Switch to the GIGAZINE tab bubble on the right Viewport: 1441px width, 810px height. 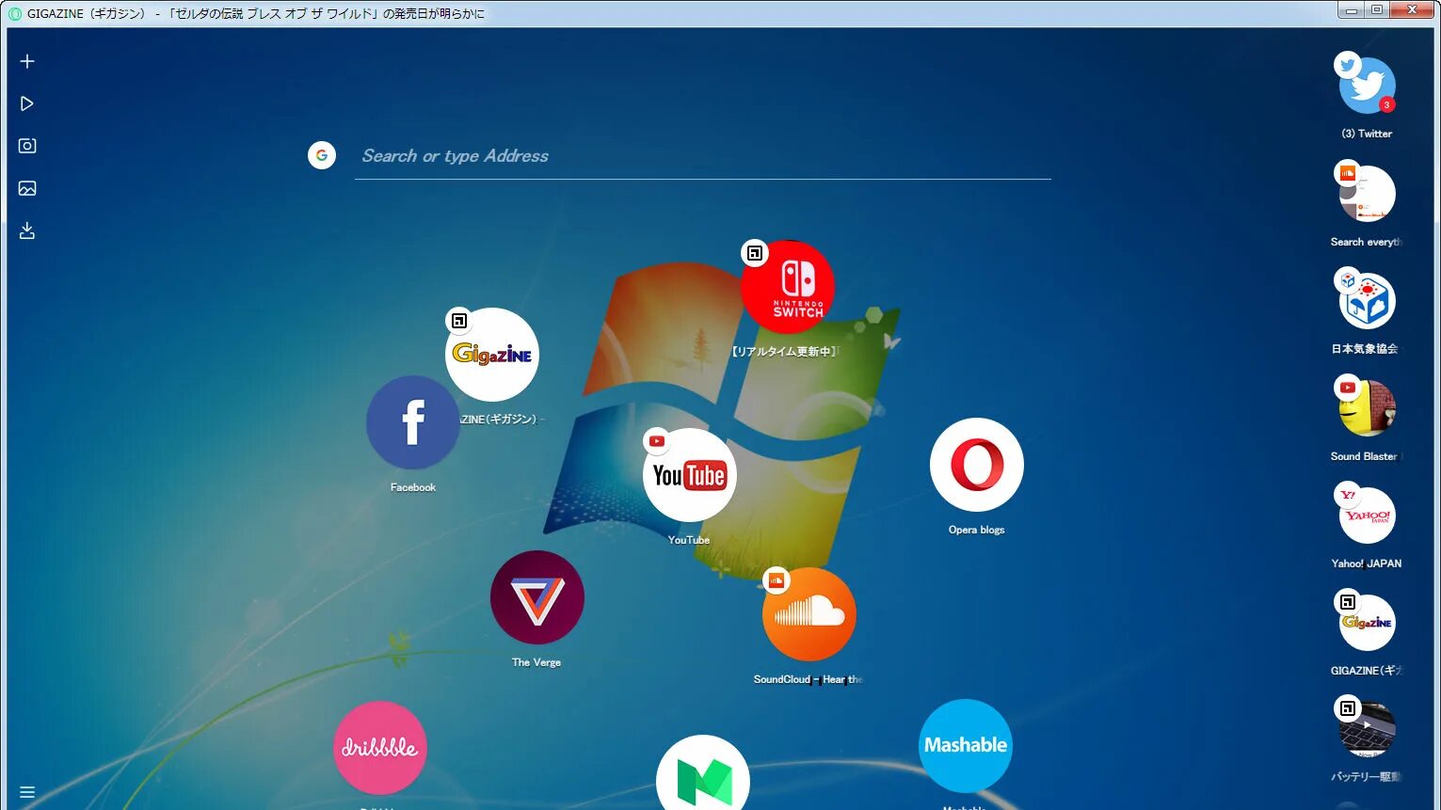(x=1368, y=623)
